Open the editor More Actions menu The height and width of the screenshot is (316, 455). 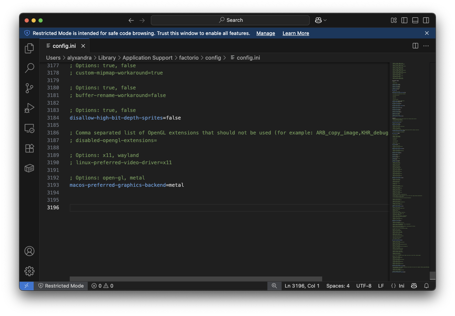(x=426, y=46)
